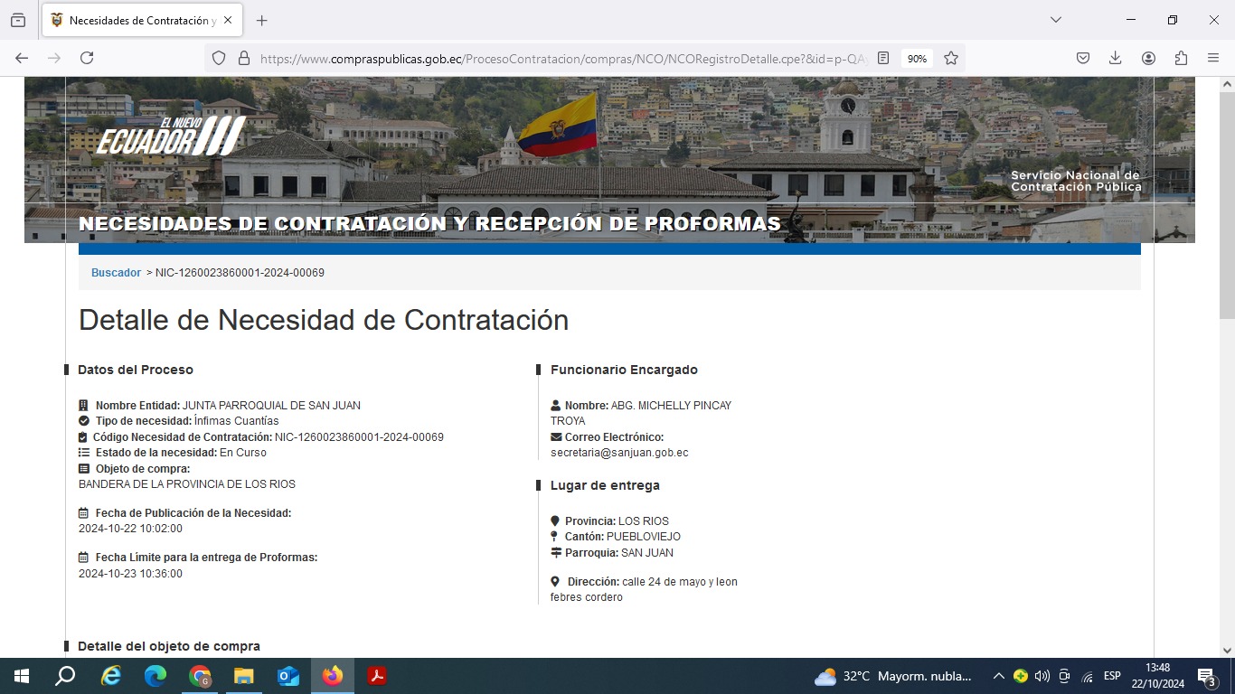Bookmark this page with star icon
The width and height of the screenshot is (1235, 694).
(951, 58)
